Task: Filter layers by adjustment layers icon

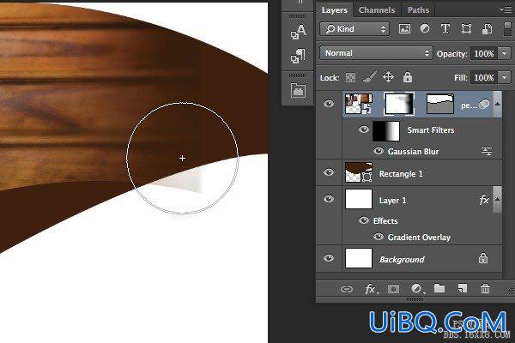Action: (x=425, y=29)
